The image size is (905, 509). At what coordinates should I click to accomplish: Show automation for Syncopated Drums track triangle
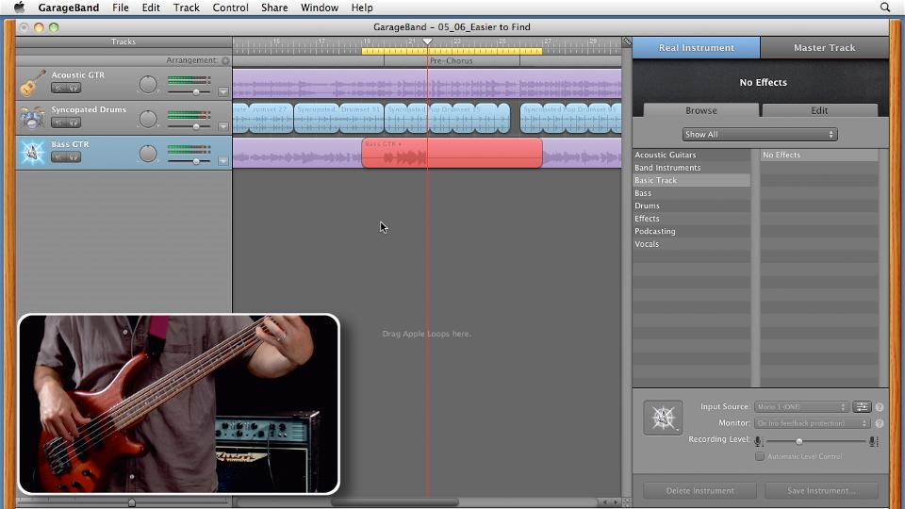[x=223, y=126]
